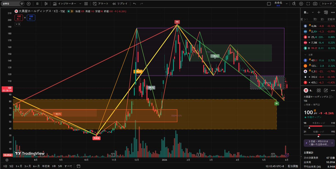Open the indicator templates grid icon

click(86, 4)
